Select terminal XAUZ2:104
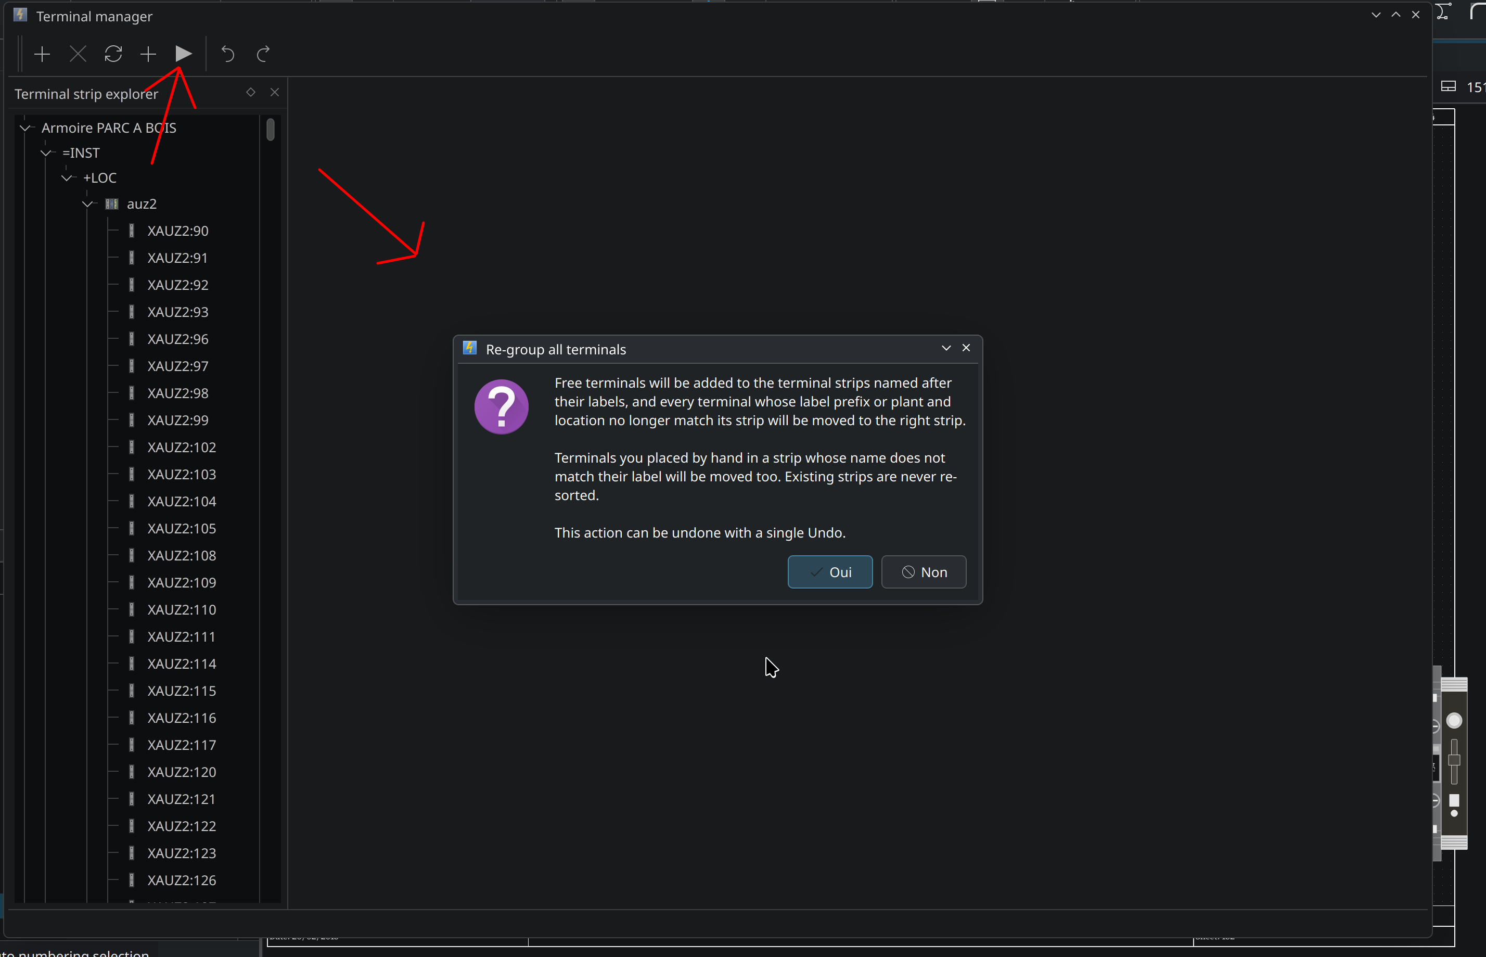This screenshot has width=1486, height=957. [x=182, y=502]
